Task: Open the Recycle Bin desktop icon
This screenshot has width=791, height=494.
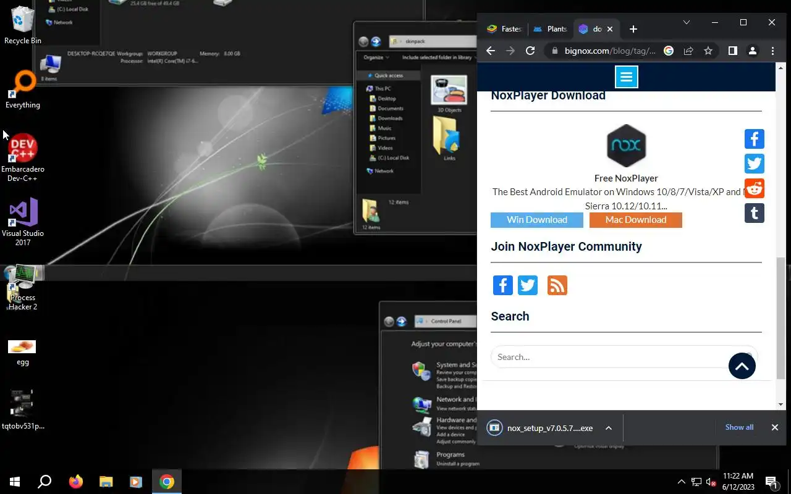Action: [x=23, y=25]
